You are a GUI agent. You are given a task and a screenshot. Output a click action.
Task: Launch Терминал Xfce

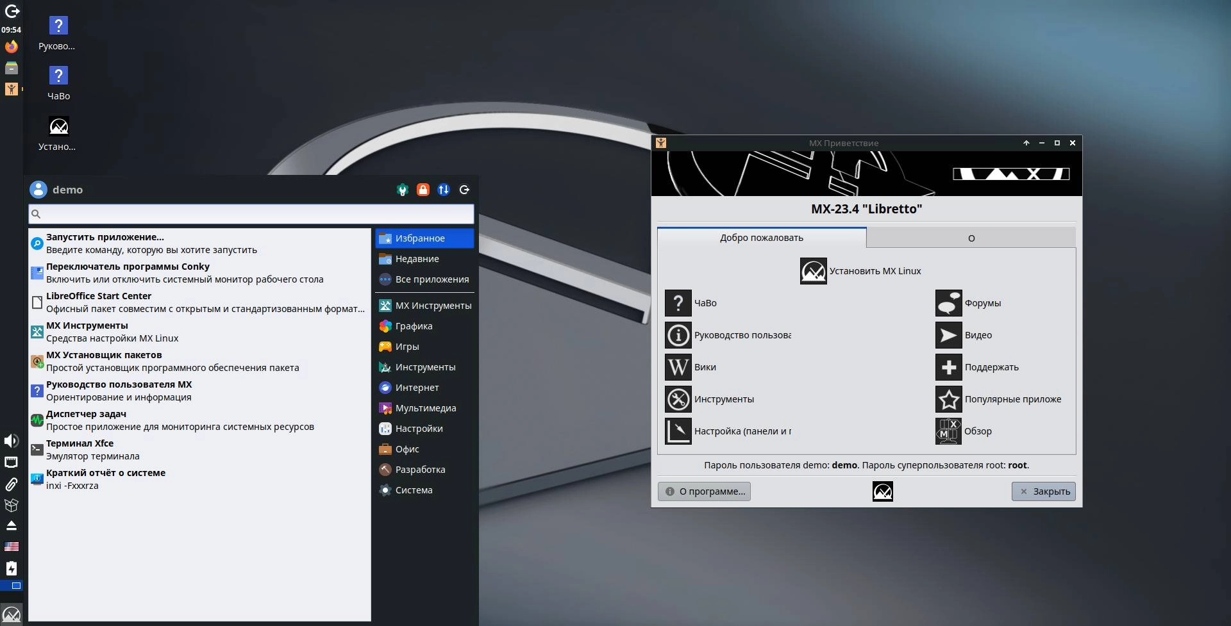click(x=199, y=450)
